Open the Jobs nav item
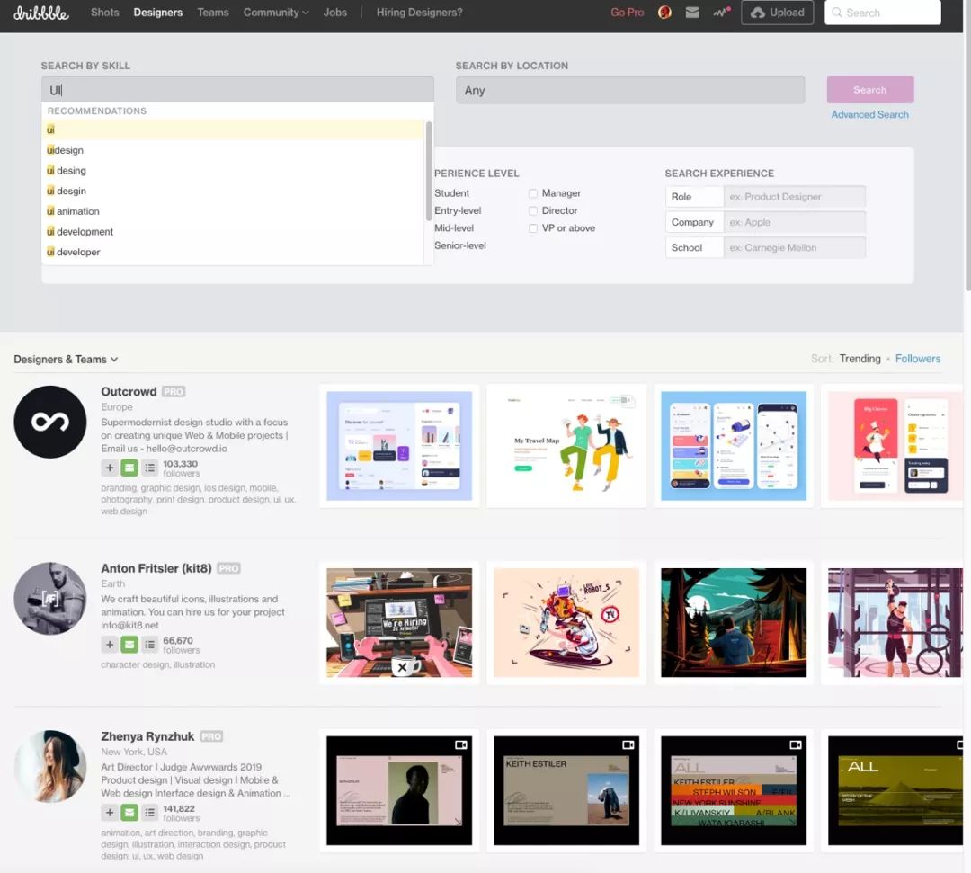 point(335,13)
